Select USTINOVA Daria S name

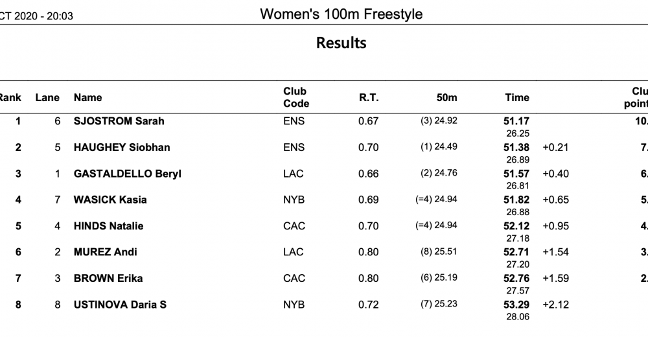(120, 305)
